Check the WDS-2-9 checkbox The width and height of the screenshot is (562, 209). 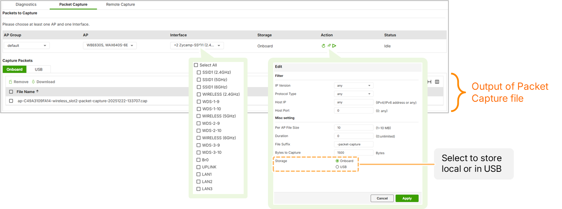(x=198, y=123)
